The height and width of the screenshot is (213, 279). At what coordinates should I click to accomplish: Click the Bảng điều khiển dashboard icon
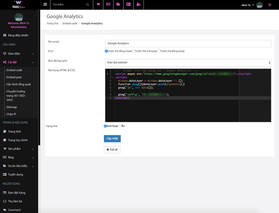click(5, 35)
